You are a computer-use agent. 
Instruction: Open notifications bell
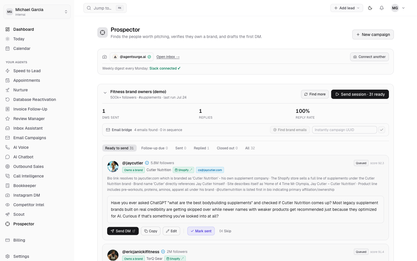pyautogui.click(x=382, y=8)
